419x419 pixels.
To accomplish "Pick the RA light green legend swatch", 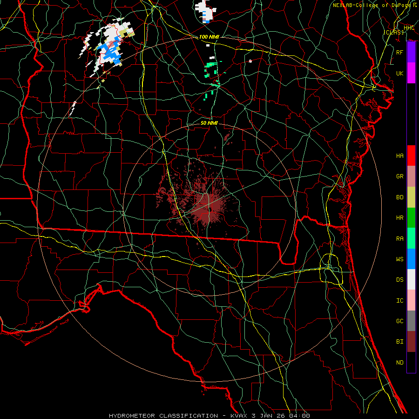I will click(411, 238).
